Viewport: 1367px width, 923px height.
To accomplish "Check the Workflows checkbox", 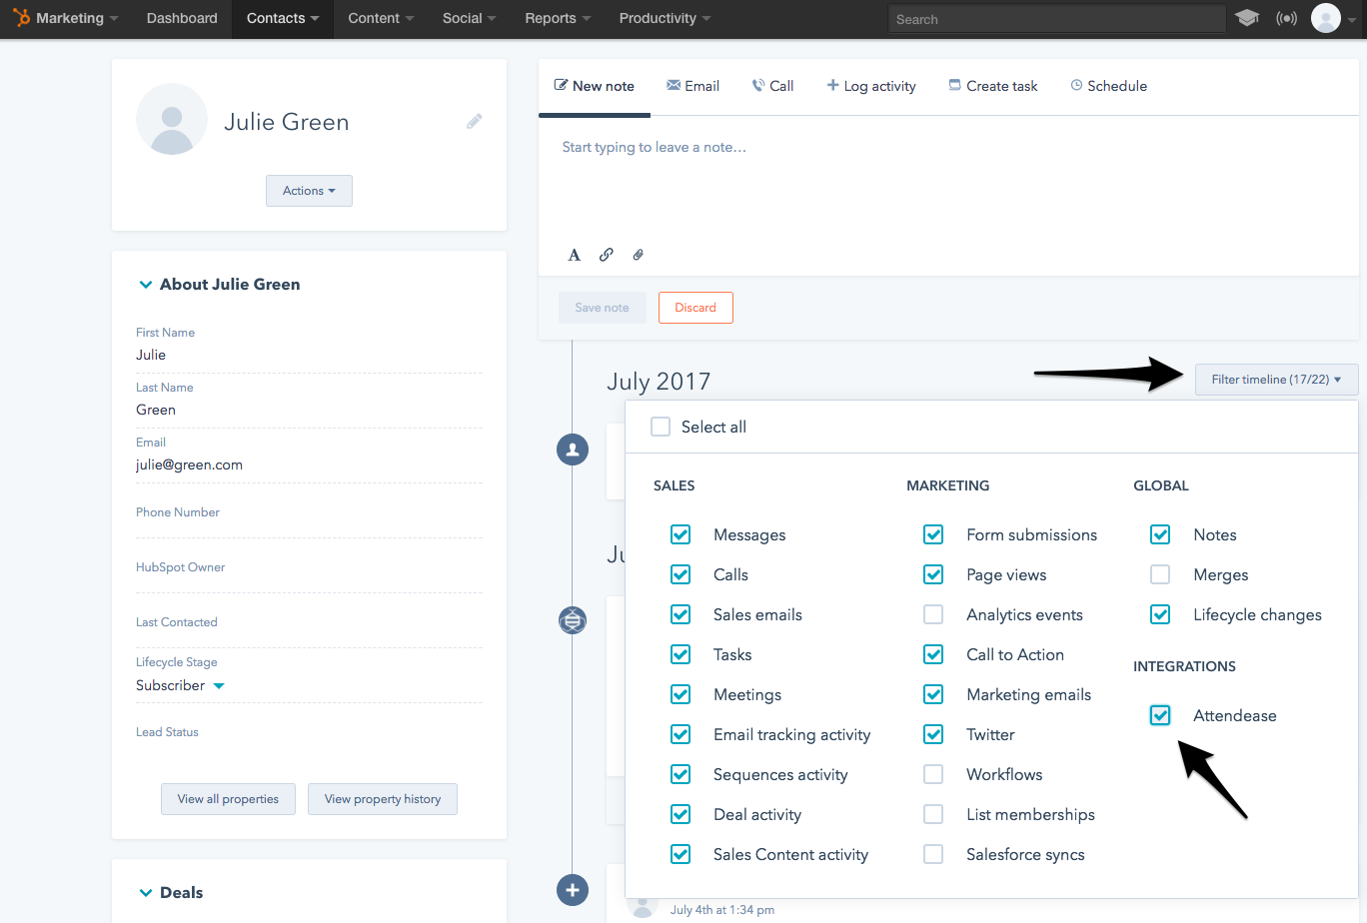I will point(933,774).
